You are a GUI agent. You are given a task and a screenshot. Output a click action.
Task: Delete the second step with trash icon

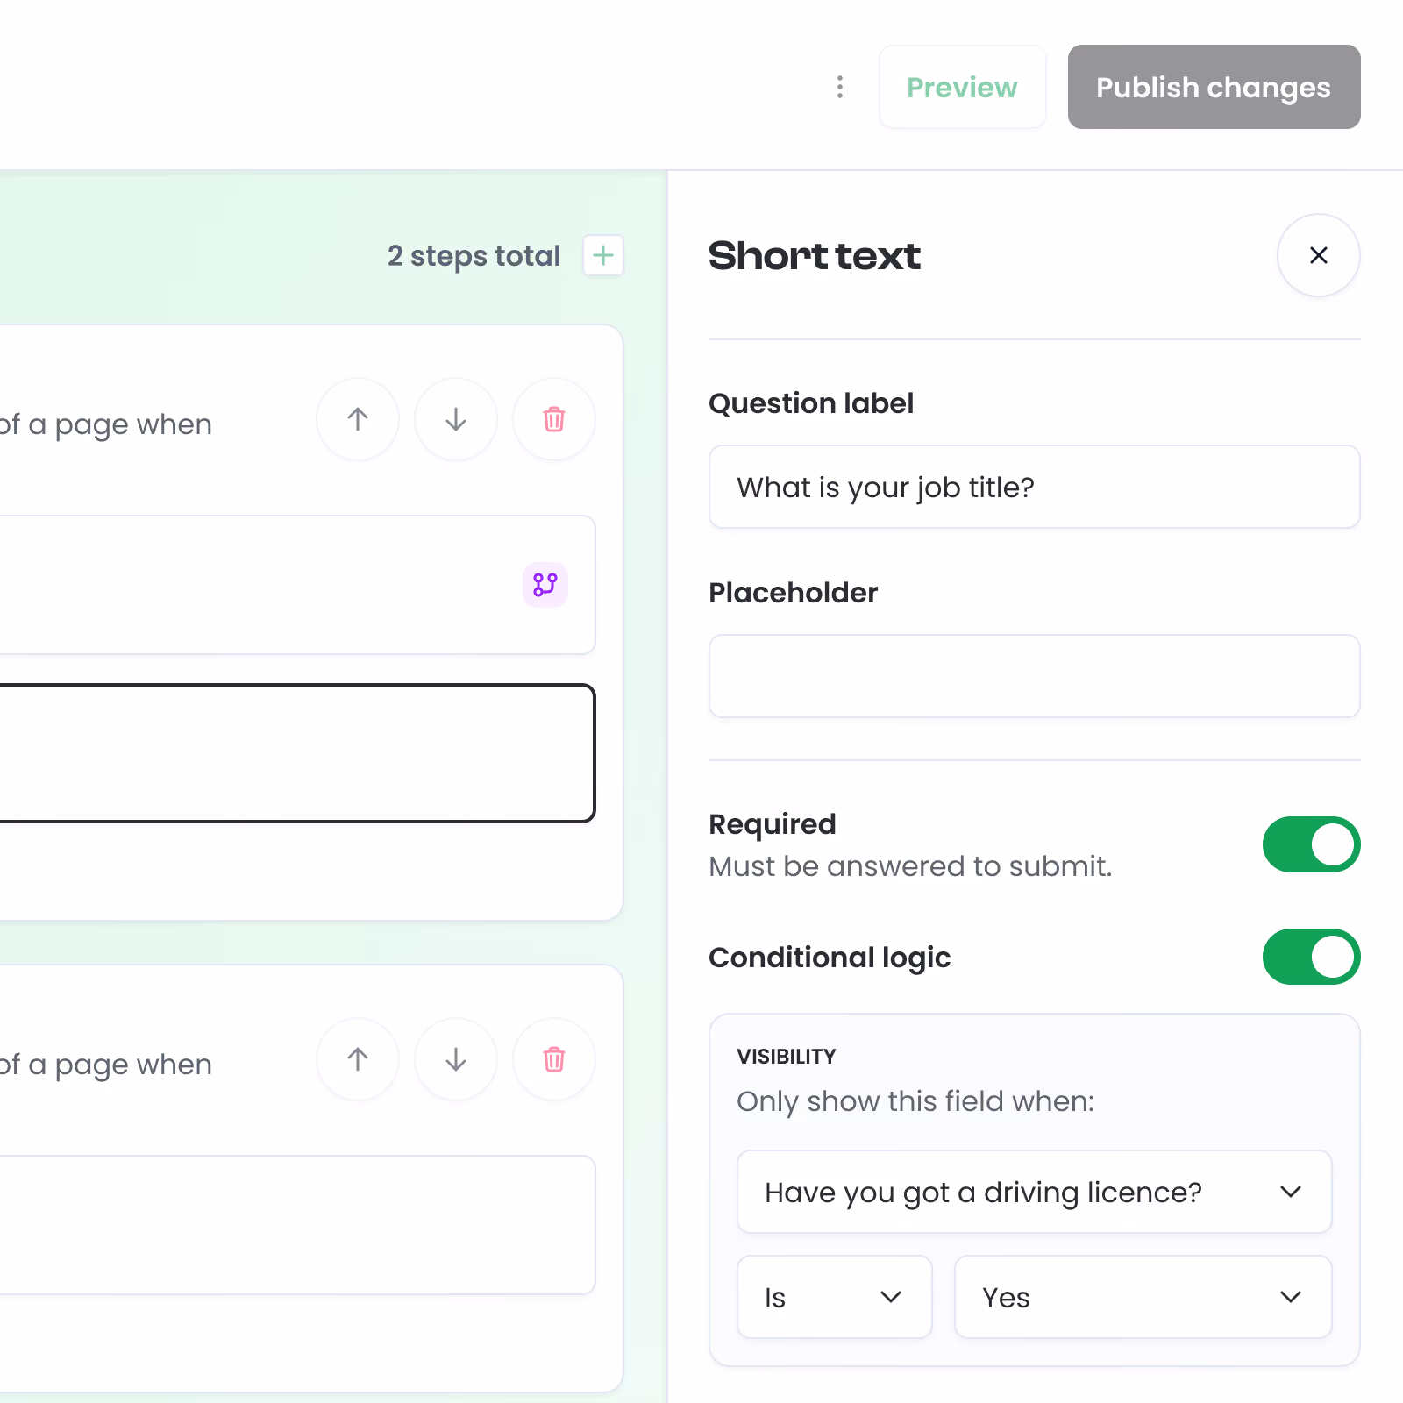[x=554, y=1059]
